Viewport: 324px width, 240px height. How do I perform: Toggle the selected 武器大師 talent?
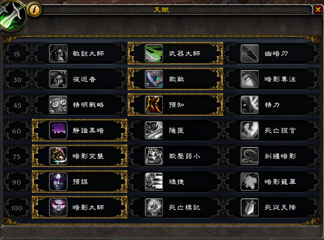coord(175,53)
